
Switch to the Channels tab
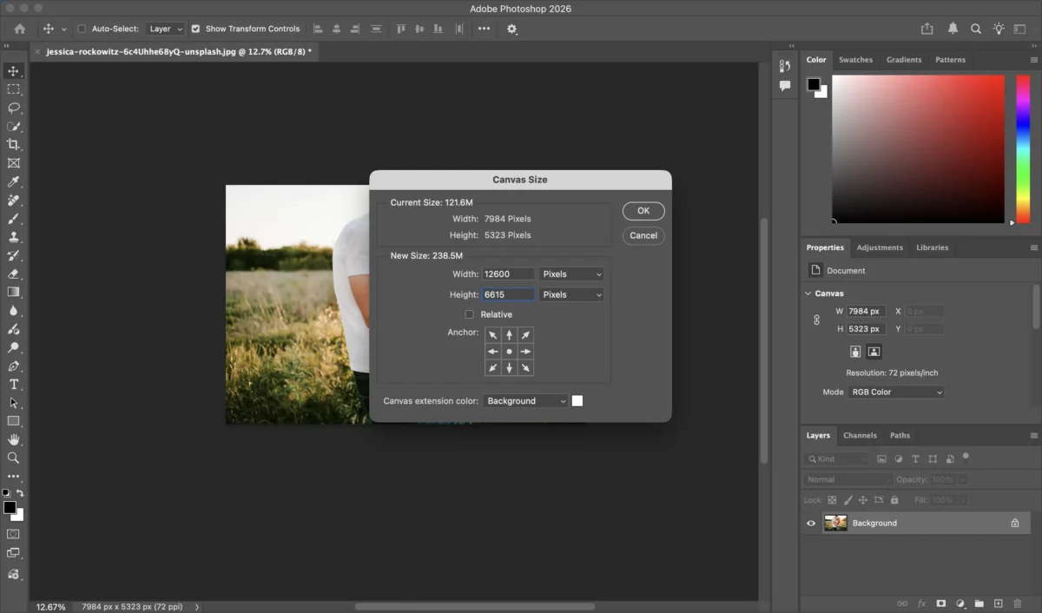[860, 435]
